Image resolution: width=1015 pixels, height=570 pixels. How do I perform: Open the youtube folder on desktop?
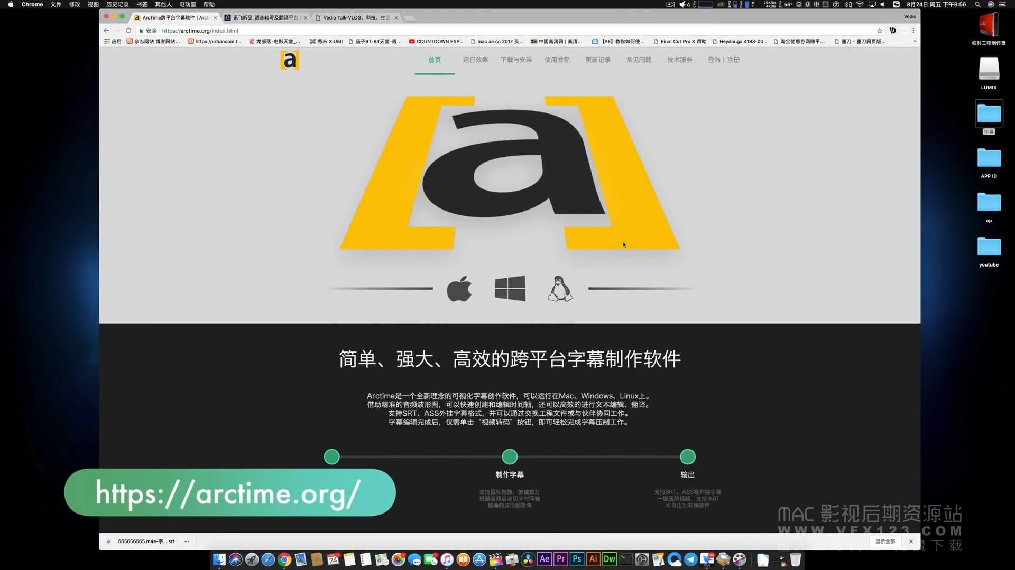point(989,251)
